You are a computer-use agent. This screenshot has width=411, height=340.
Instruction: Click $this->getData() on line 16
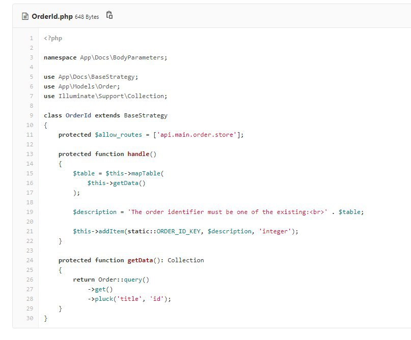coord(117,183)
